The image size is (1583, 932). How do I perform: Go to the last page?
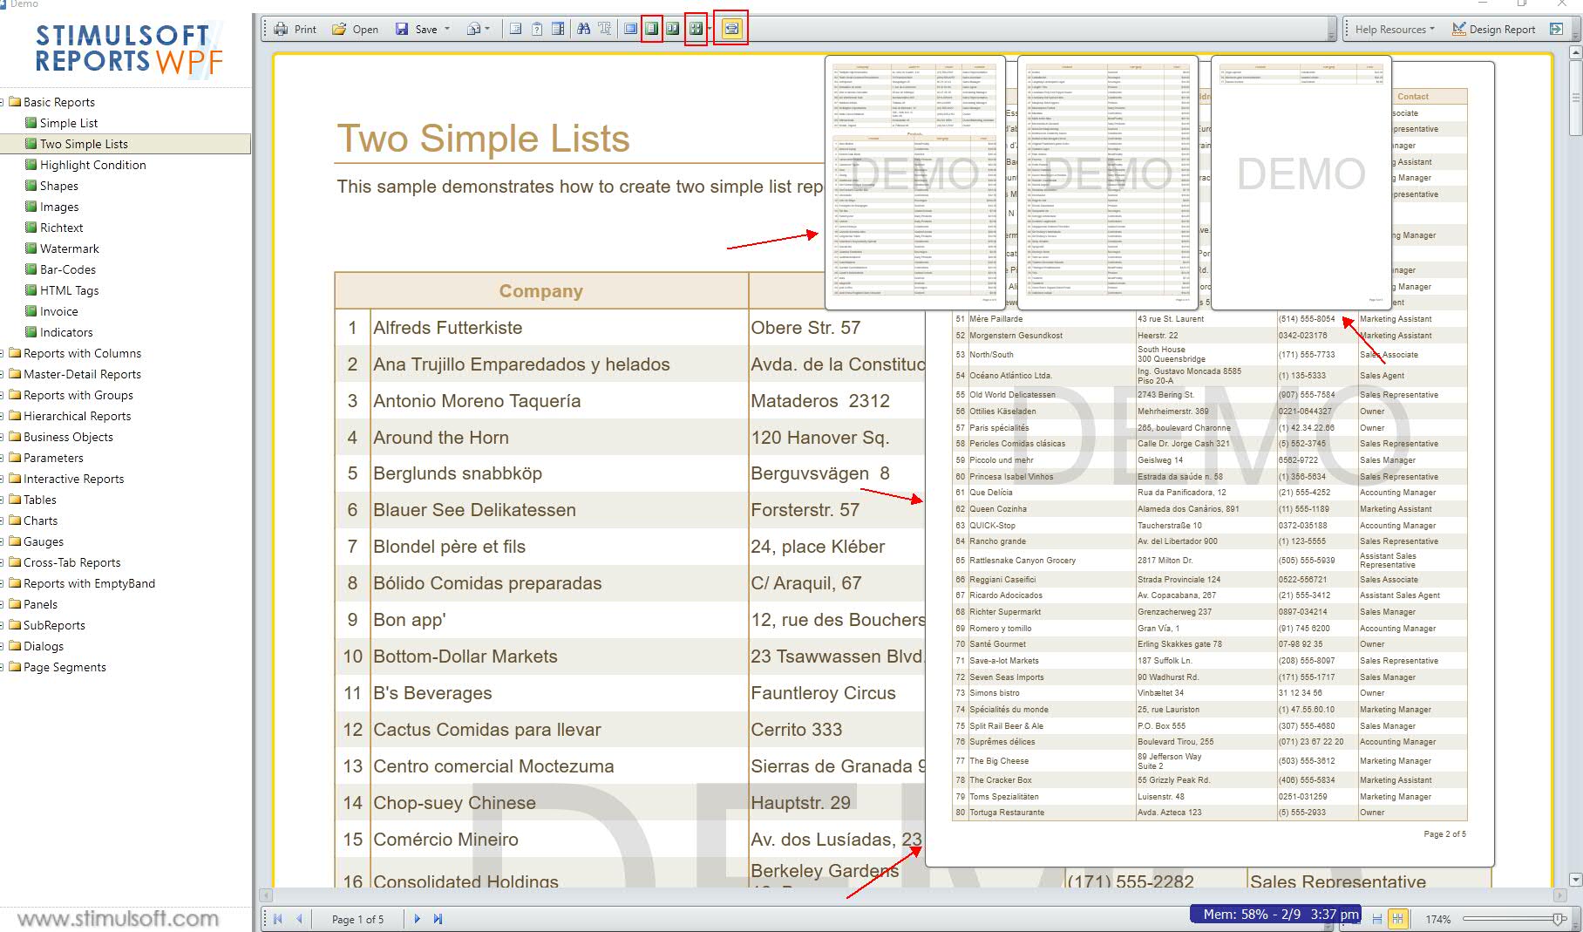click(x=438, y=919)
